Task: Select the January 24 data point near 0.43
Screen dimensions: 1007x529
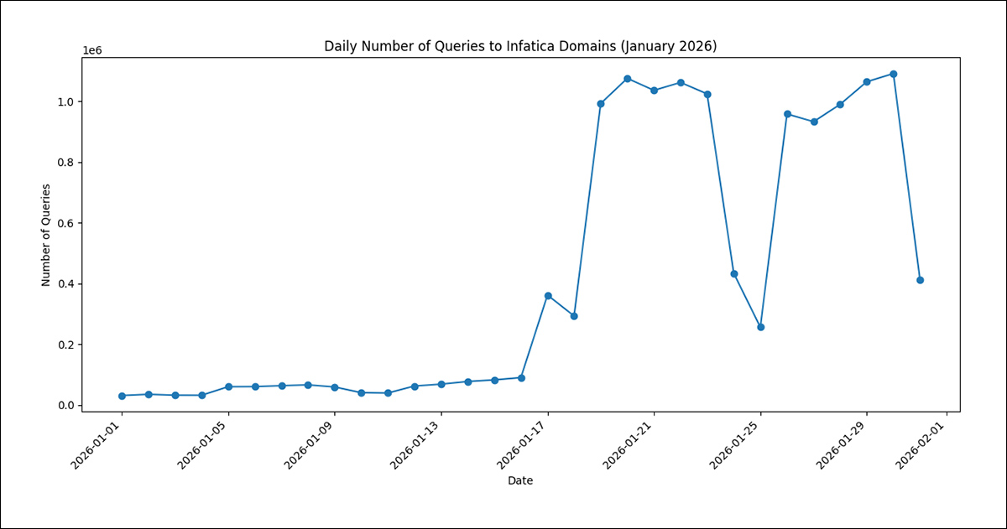Action: click(734, 274)
